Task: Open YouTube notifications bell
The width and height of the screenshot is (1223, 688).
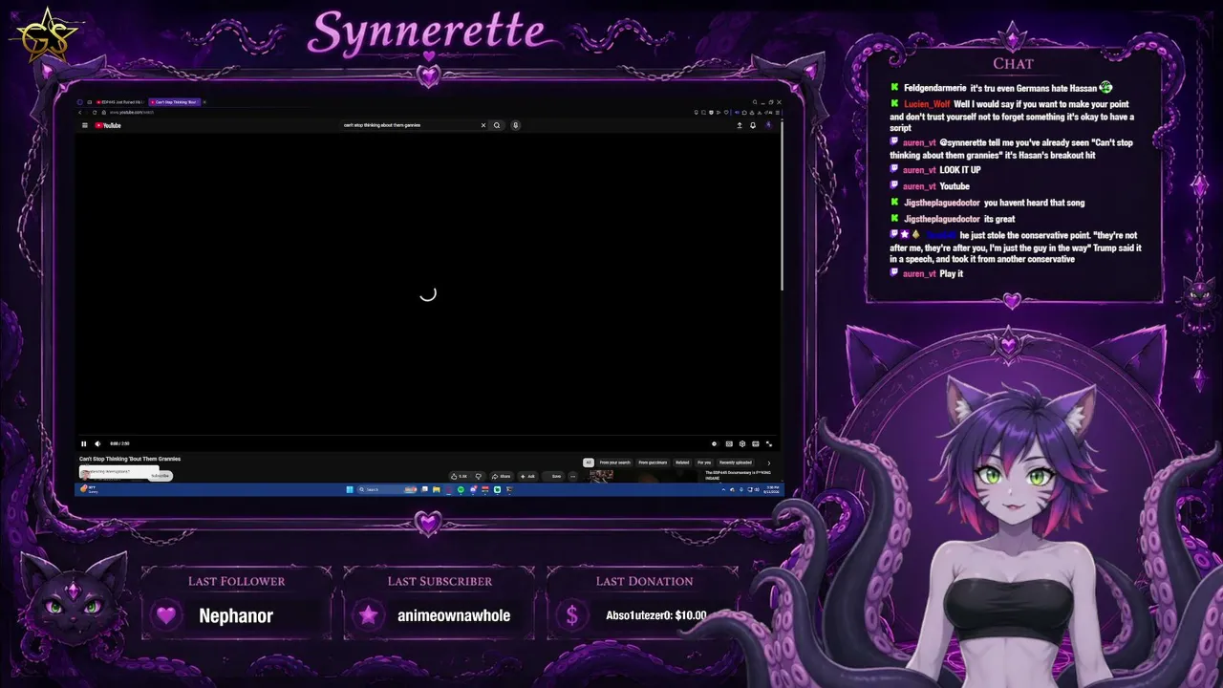Action: click(x=753, y=125)
